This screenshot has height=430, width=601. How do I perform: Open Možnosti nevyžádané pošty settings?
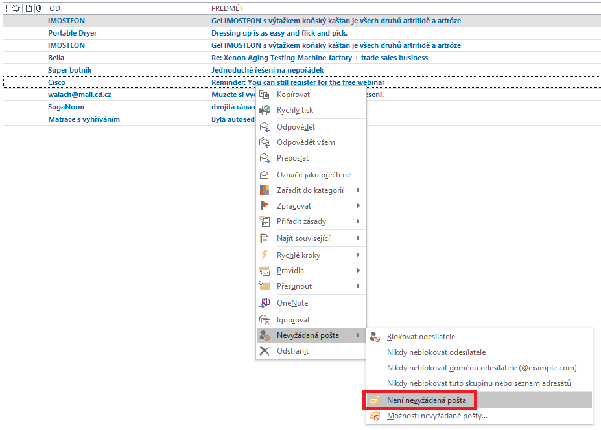[437, 416]
